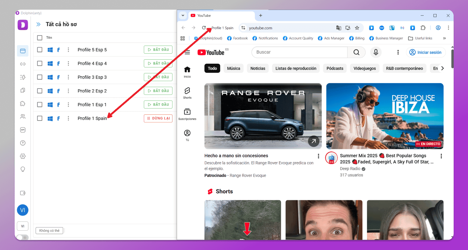
Task: Open the bookmarks copy icon in Dolphin sidebar
Action: coord(23,90)
